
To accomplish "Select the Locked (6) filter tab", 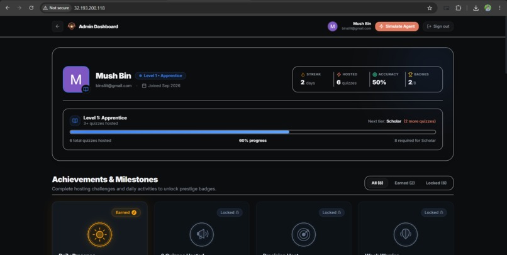I will pyautogui.click(x=436, y=183).
